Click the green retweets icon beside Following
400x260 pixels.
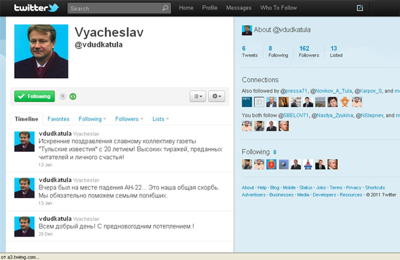73,97
